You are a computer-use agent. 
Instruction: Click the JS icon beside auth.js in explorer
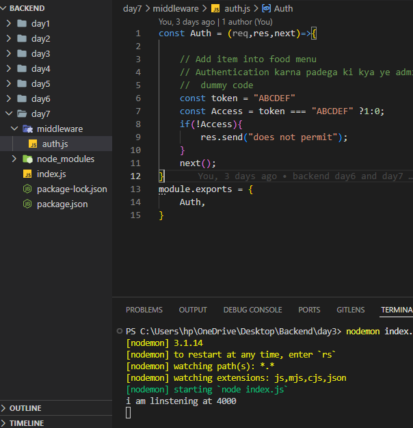point(33,144)
